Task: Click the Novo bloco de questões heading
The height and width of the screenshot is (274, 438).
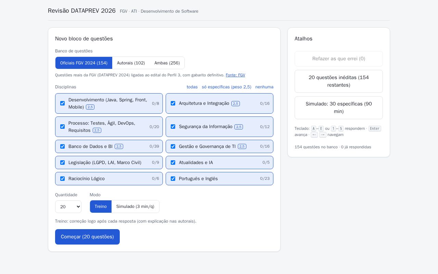Action: point(84,39)
